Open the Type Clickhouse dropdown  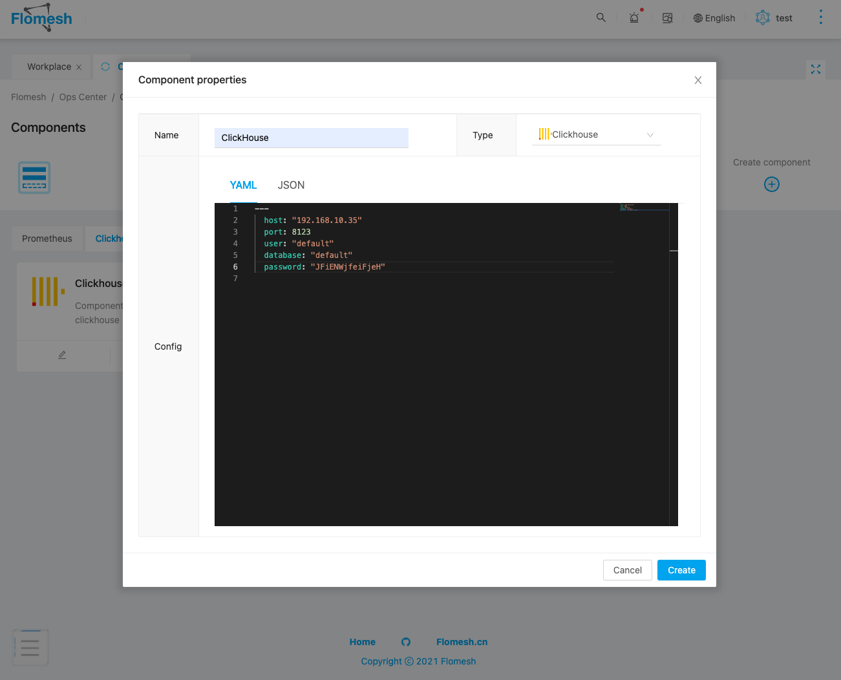coord(596,134)
